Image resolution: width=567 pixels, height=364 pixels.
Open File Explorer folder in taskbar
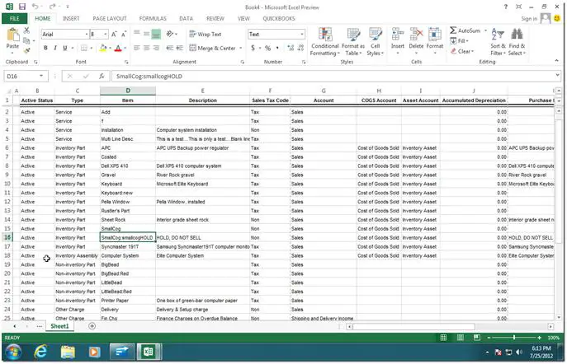coord(68,352)
